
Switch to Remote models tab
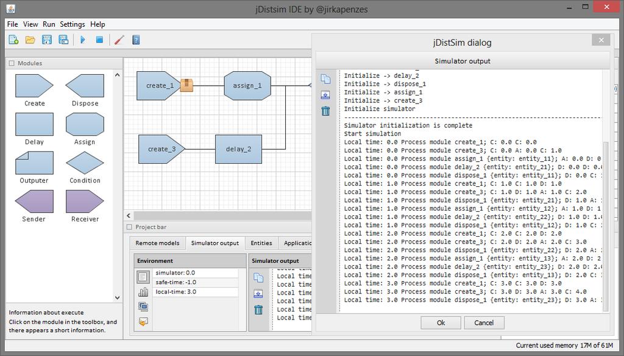pos(157,243)
